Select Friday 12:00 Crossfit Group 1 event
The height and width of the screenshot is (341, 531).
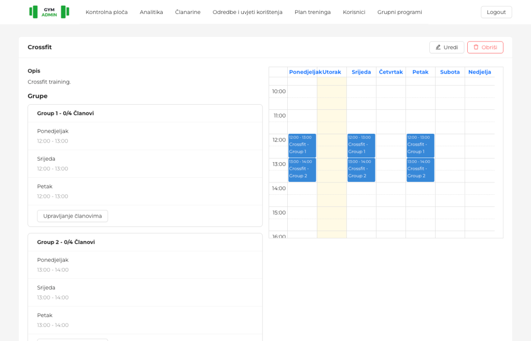pyautogui.click(x=420, y=146)
